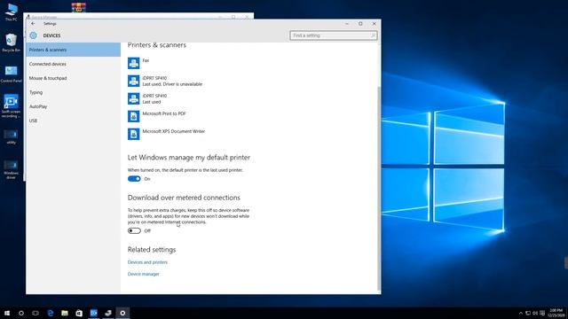Switch to the blue app taskbar button
568x319 pixels.
click(94, 313)
